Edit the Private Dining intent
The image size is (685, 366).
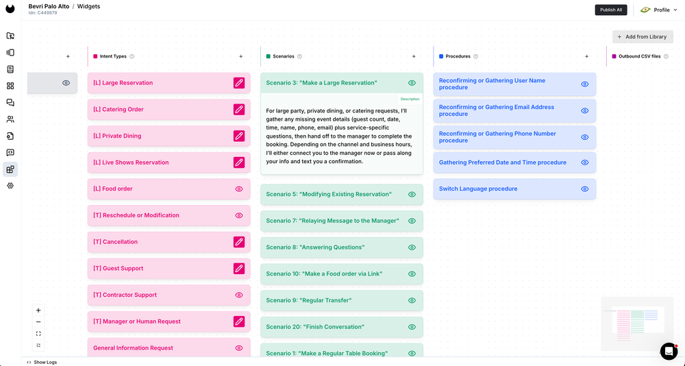tap(238, 136)
